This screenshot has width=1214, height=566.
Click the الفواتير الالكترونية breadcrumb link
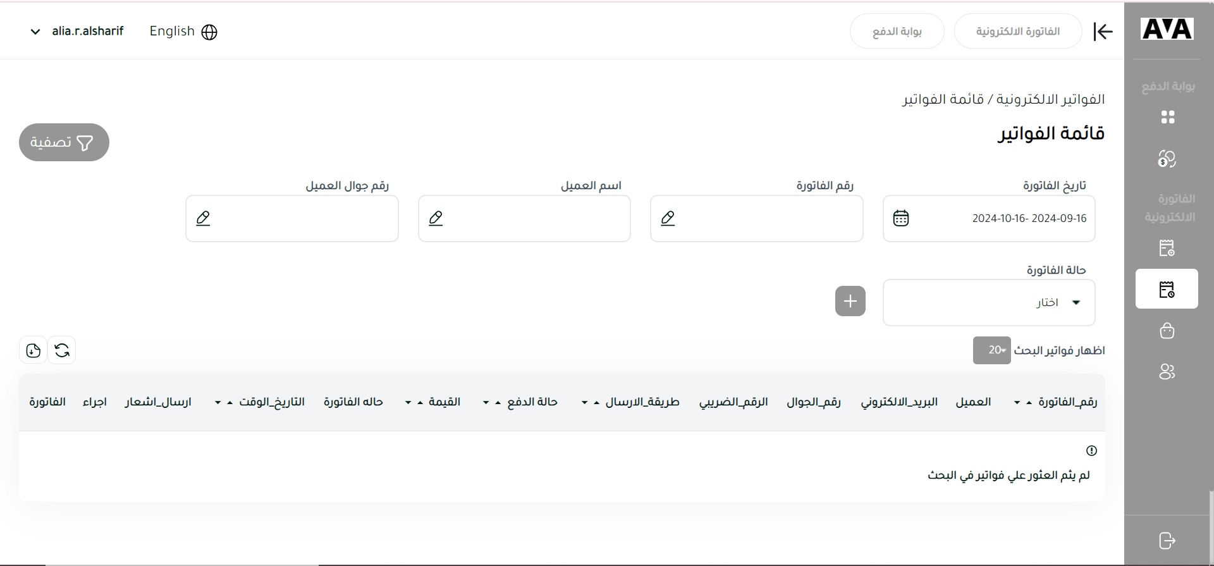click(1051, 99)
